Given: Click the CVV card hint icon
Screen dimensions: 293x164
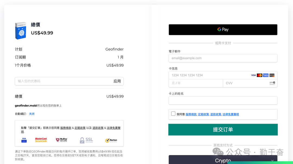Looking at the screenshot, I should [x=273, y=83].
